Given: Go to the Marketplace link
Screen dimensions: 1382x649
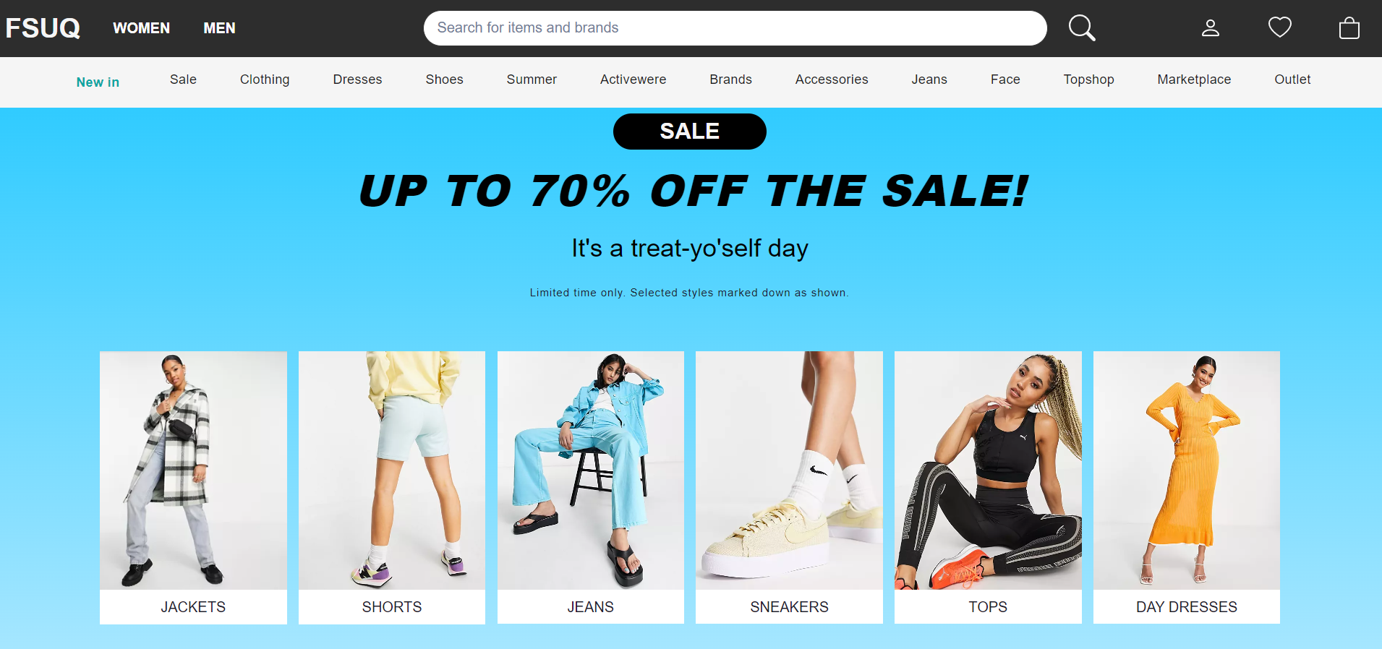Looking at the screenshot, I should (1194, 79).
